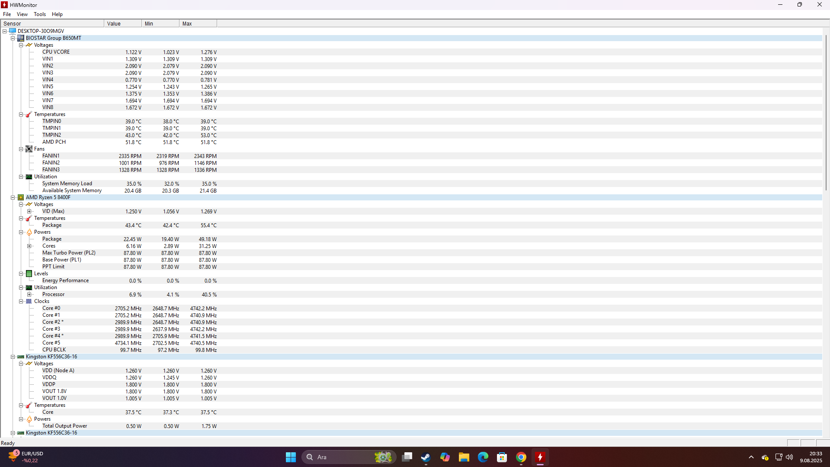Click the voltage icon under Kingston KF556C36-16

pos(29,364)
